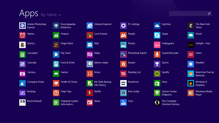Open the Netflix icon
Image resolution: width=219 pixels, height=123 pixels.
90,93
